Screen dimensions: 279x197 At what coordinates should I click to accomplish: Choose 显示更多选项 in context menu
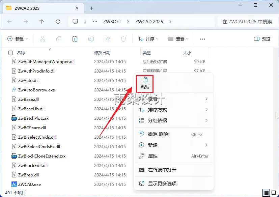point(174,183)
